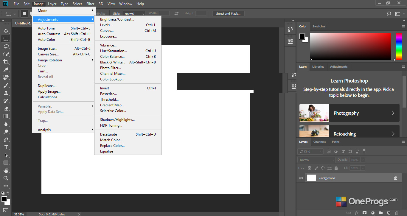Select the Rectangle shape tool
The image size is (407, 216).
(x=6, y=163)
